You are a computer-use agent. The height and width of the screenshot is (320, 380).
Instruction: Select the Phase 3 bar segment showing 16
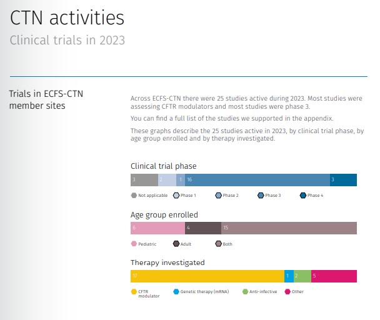[257, 180]
